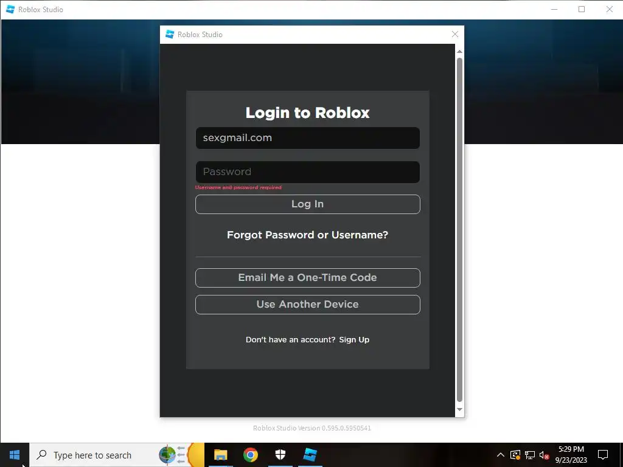This screenshot has height=467, width=623.
Task: Click the login dialog scrollbar down arrow
Action: click(459, 409)
